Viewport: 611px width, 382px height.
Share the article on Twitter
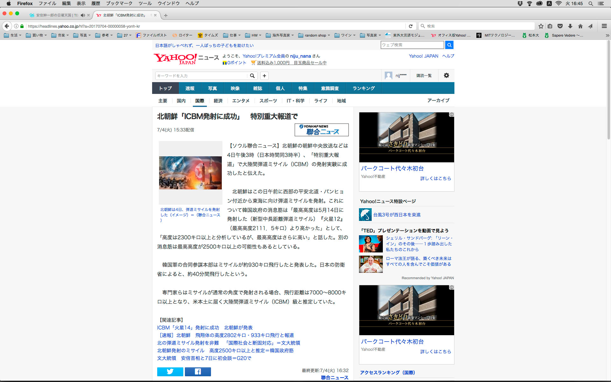(170, 371)
